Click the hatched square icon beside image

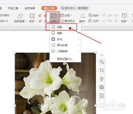point(102,95)
